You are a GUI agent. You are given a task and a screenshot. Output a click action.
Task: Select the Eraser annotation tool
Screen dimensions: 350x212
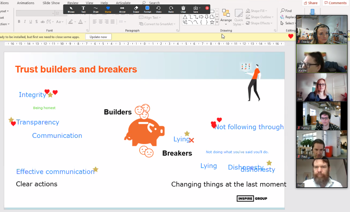[x=136, y=9]
